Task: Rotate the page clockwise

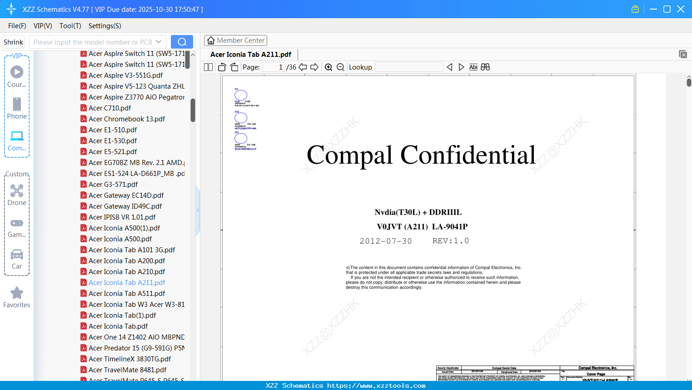Action: point(234,67)
